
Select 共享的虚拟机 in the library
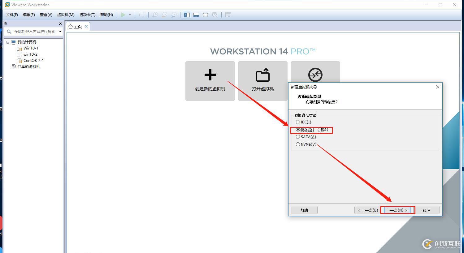pos(28,67)
